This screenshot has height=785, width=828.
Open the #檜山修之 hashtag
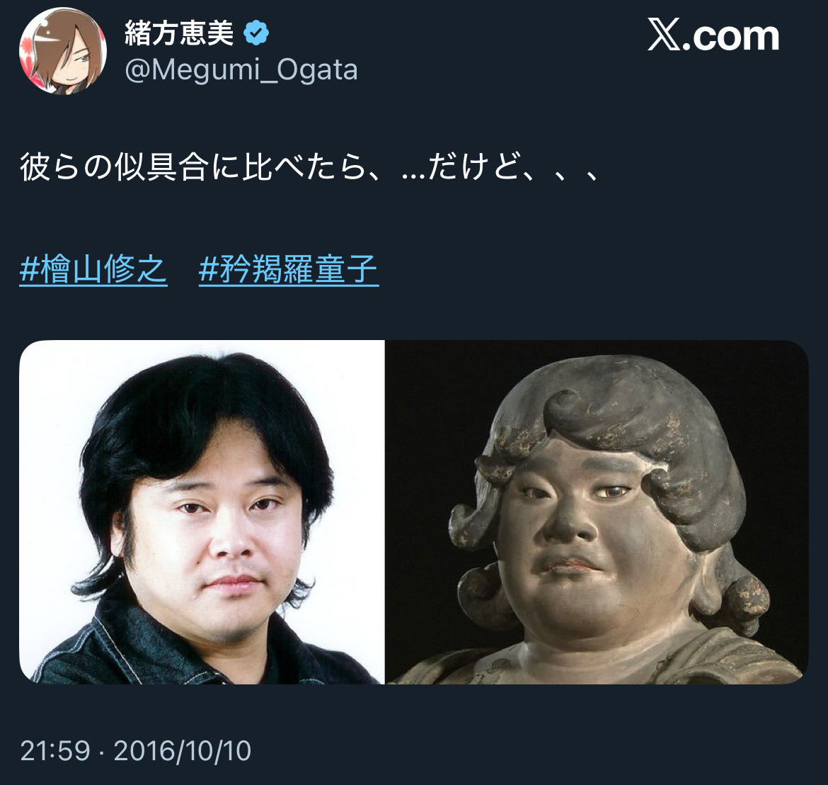point(93,270)
